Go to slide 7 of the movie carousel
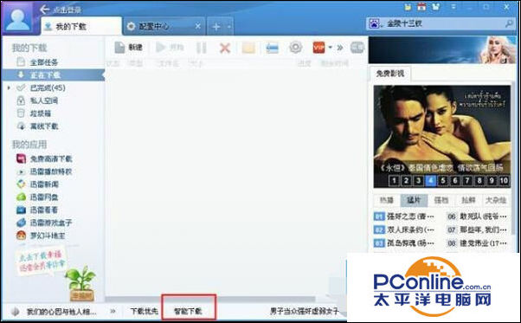521x323 pixels. click(x=467, y=180)
